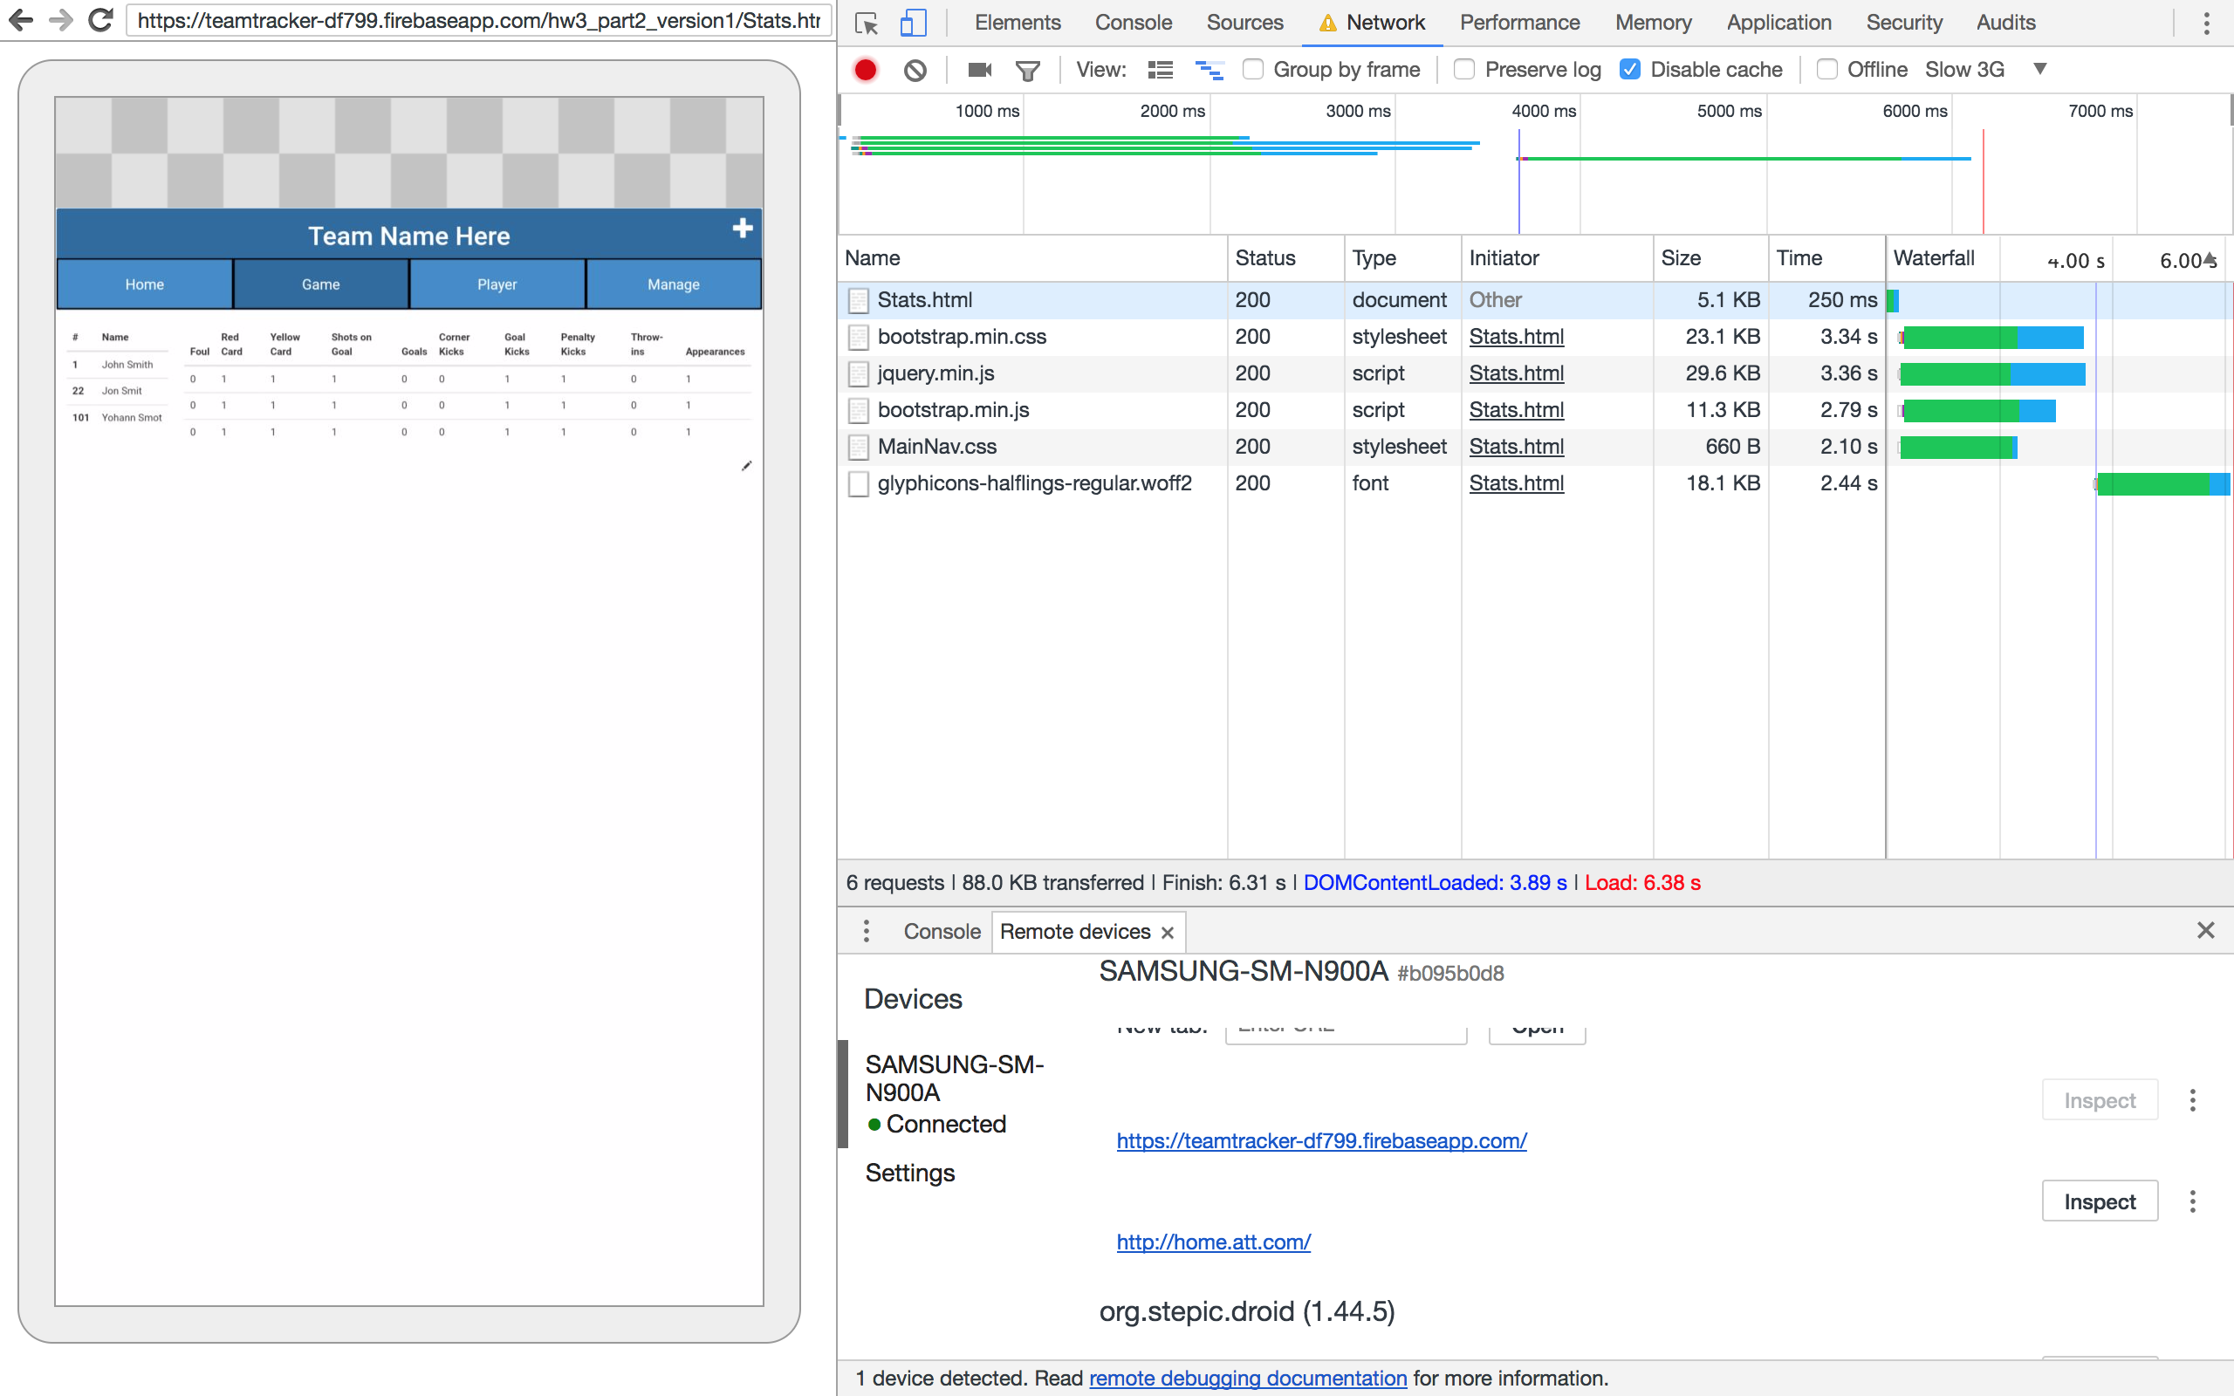Open DevTools three-dot main menu
This screenshot has width=2234, height=1396.
[2206, 23]
